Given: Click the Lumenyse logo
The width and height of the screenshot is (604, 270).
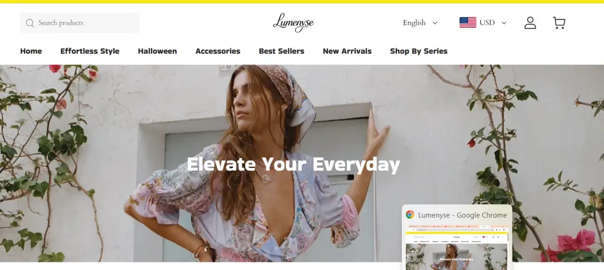Looking at the screenshot, I should [293, 22].
